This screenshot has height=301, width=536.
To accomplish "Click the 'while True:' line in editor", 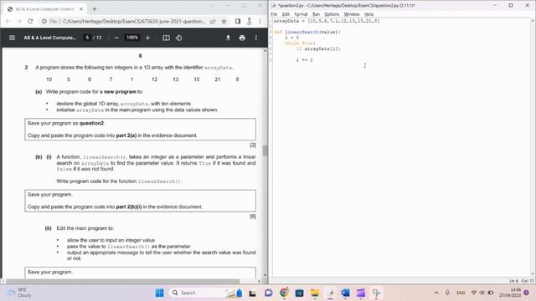I will click(x=301, y=43).
